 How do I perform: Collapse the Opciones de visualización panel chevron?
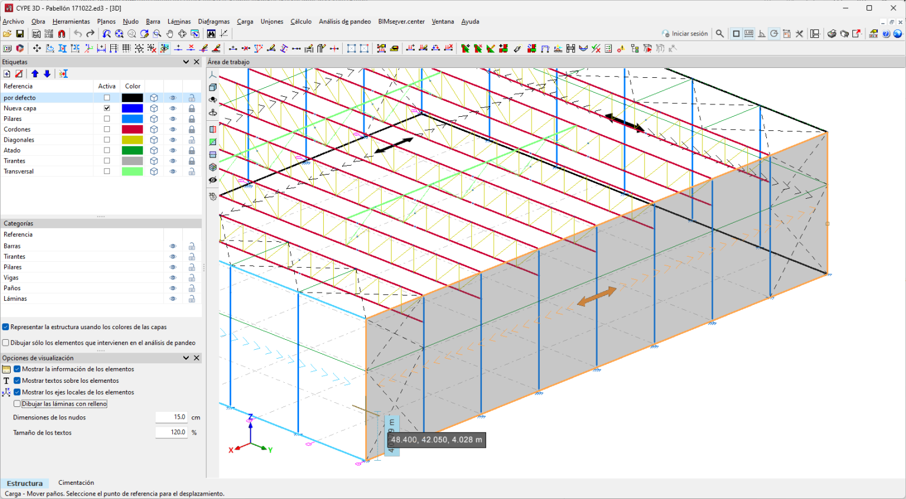click(186, 358)
